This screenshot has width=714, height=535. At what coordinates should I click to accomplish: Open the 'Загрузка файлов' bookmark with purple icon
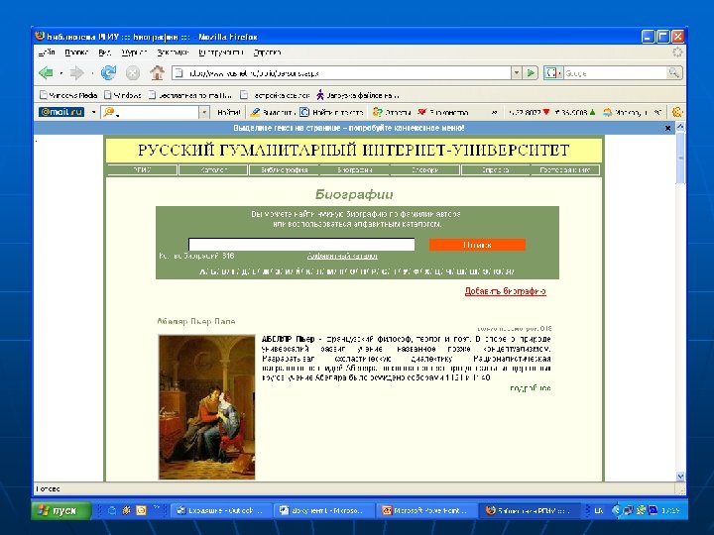pyautogui.click(x=357, y=95)
